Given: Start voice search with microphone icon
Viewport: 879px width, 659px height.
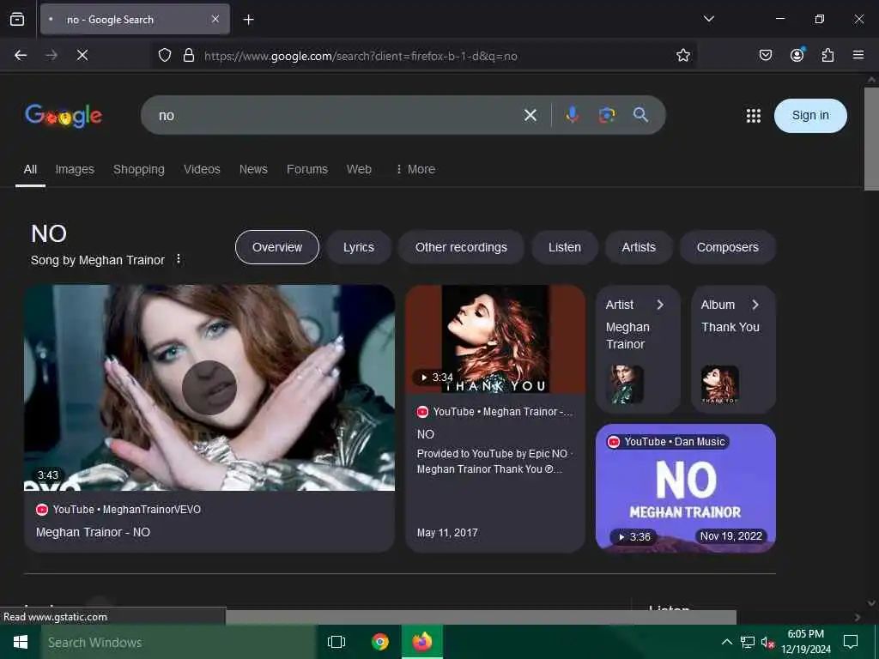Looking at the screenshot, I should 572,115.
